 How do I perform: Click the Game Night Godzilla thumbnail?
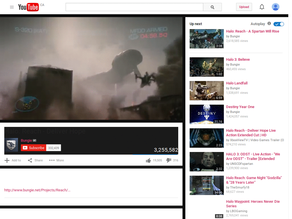207,185
